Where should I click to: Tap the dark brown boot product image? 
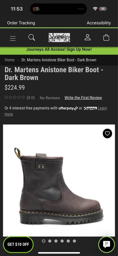(59, 181)
